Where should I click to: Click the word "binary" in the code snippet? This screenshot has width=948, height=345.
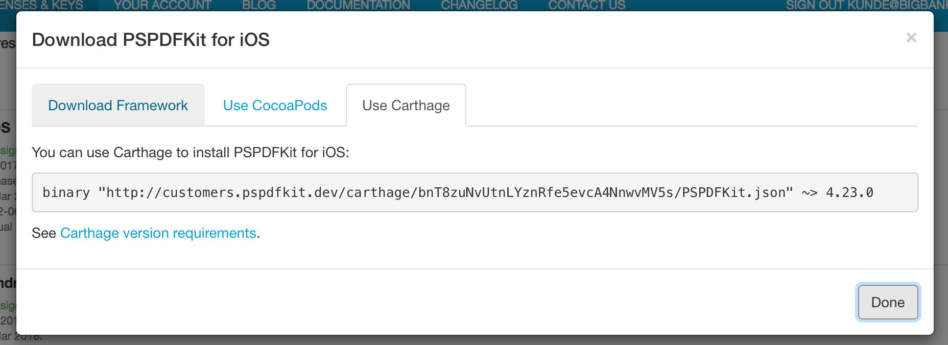point(66,192)
